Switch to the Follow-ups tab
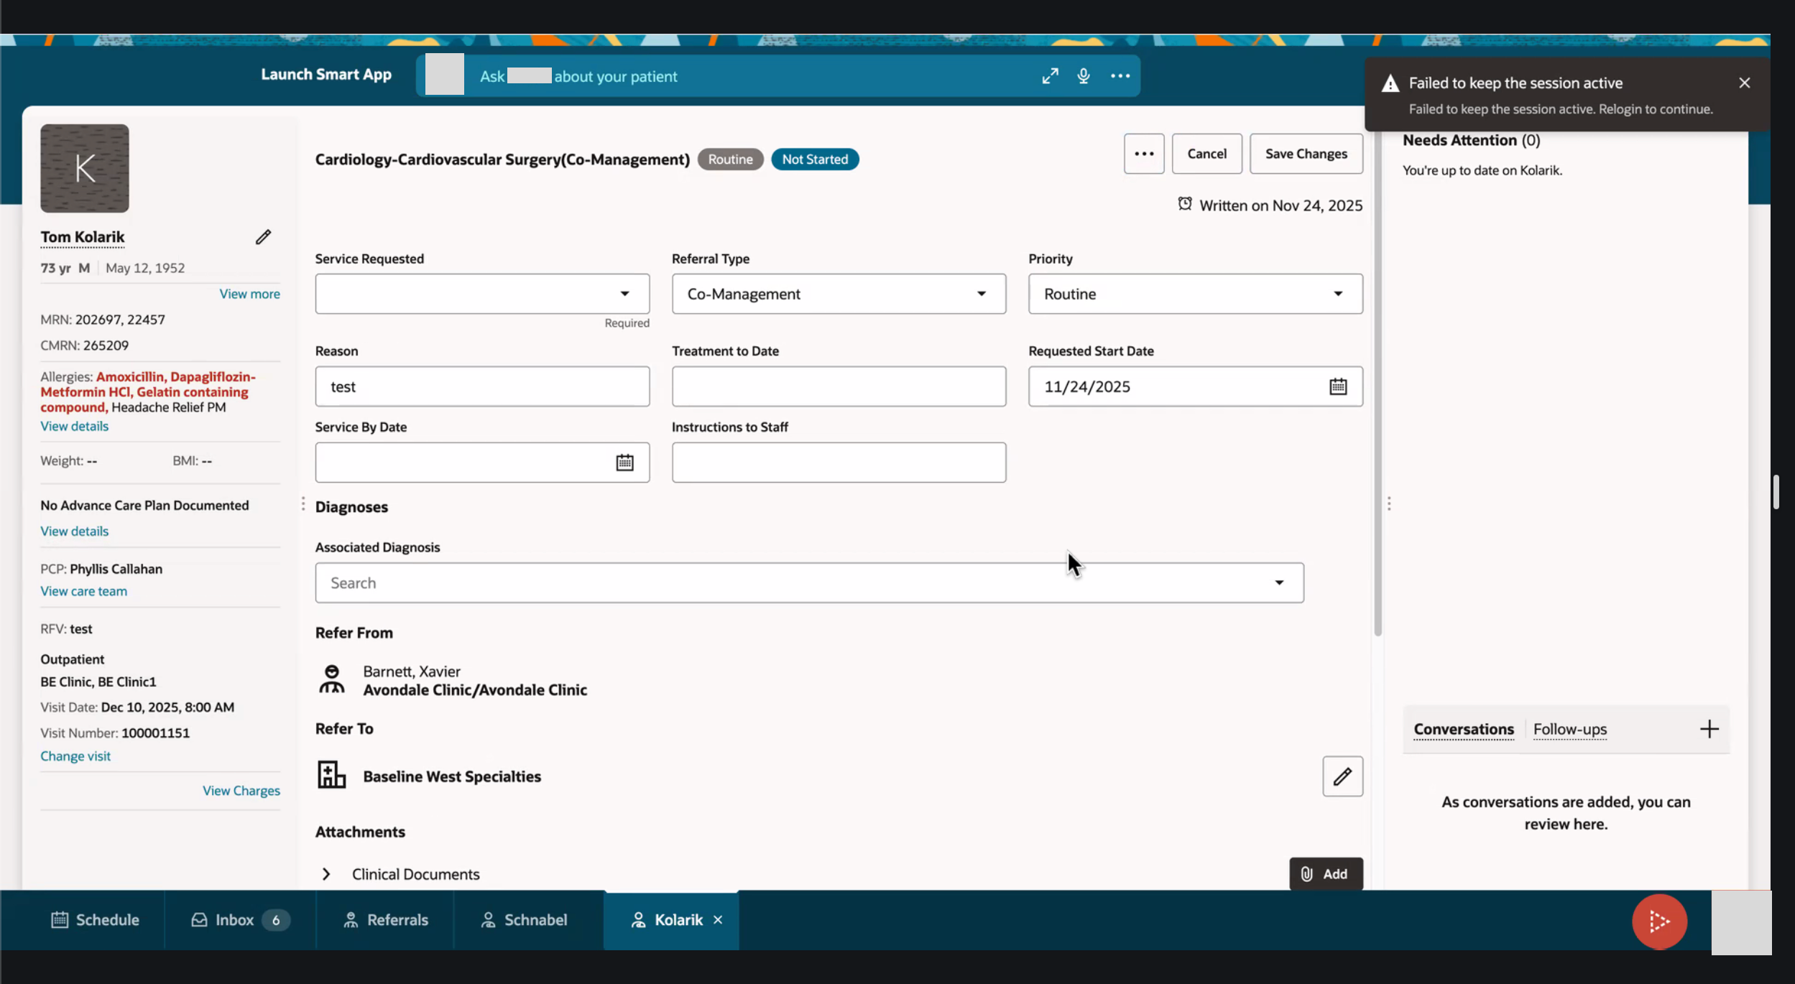 tap(1569, 730)
